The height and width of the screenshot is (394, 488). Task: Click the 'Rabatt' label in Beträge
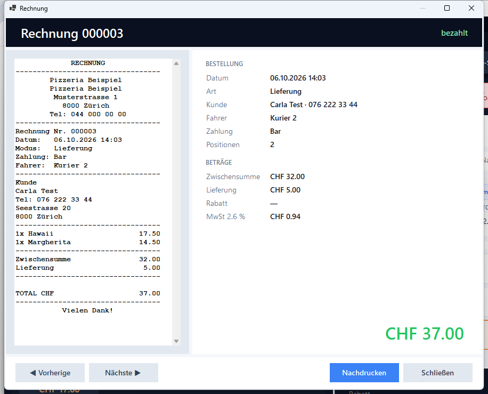(217, 203)
